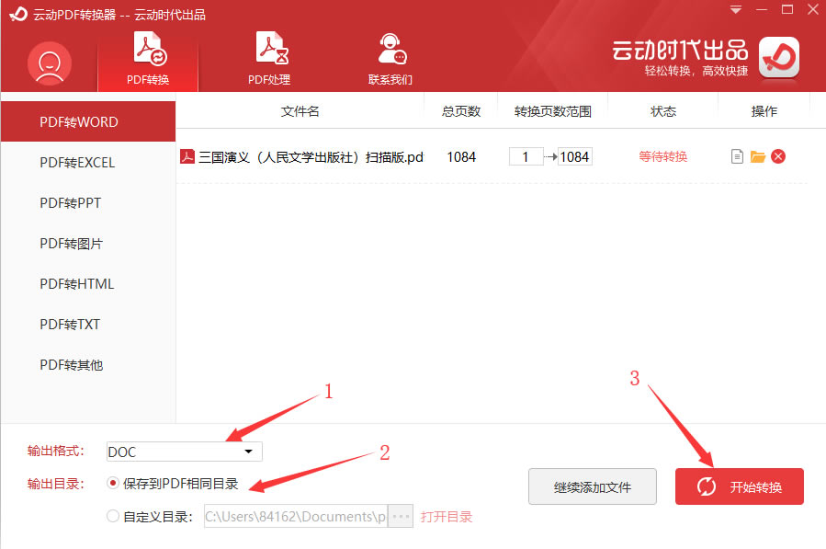826x549 pixels.
Task: Remove 三国演义 with the red X icon
Action: point(778,156)
